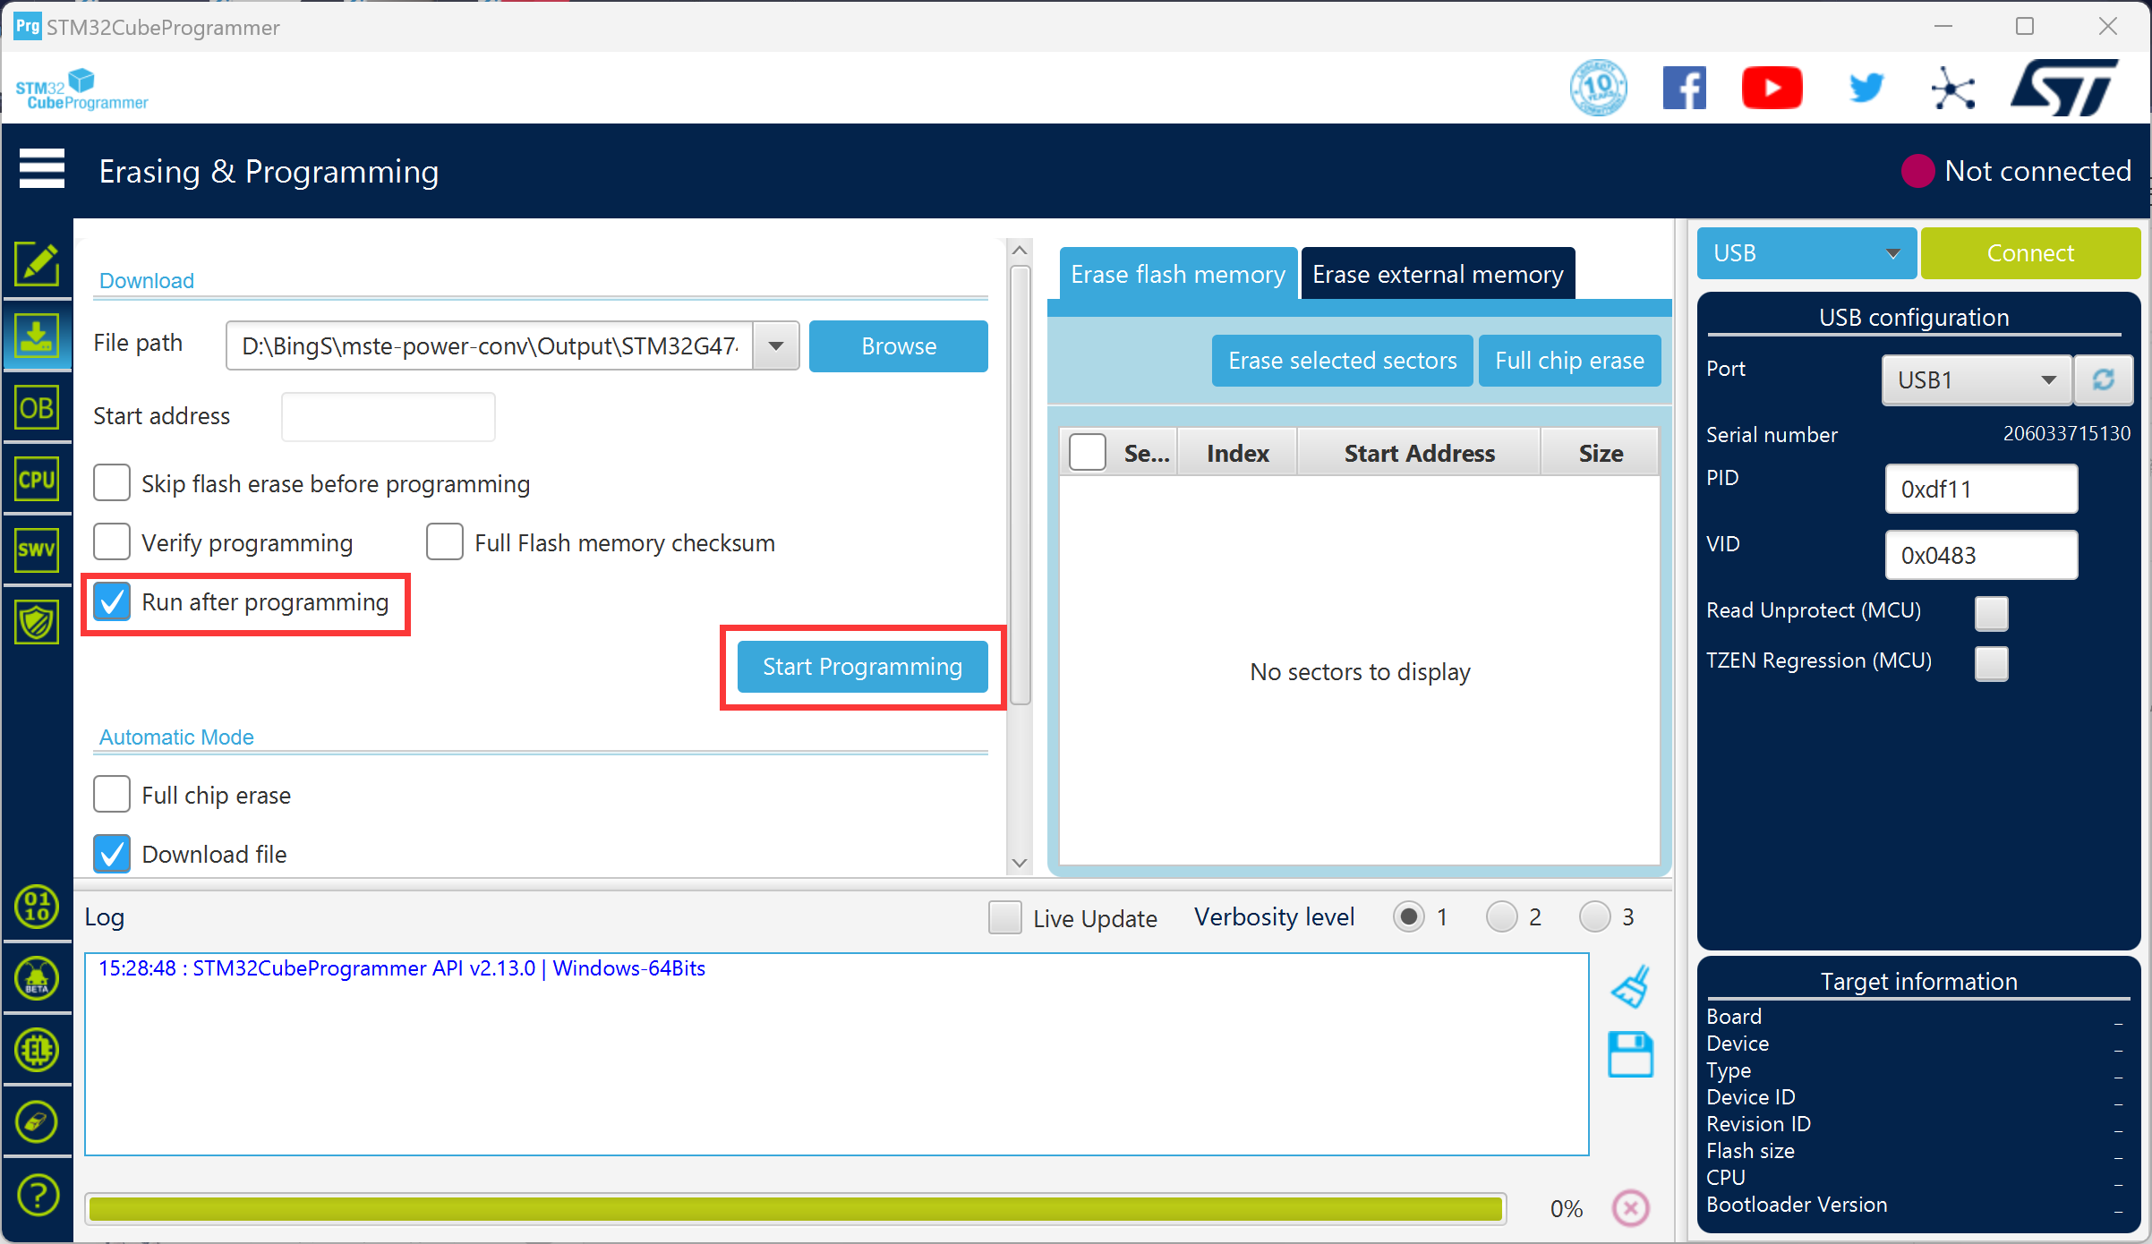This screenshot has width=2152, height=1244.
Task: Open the USB1 port dropdown
Action: pos(1977,379)
